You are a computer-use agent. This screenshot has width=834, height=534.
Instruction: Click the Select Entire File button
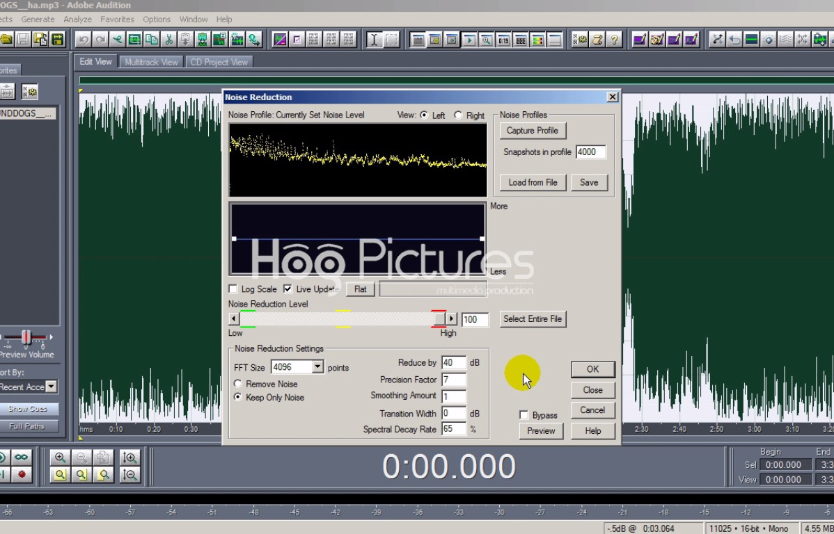coord(533,319)
